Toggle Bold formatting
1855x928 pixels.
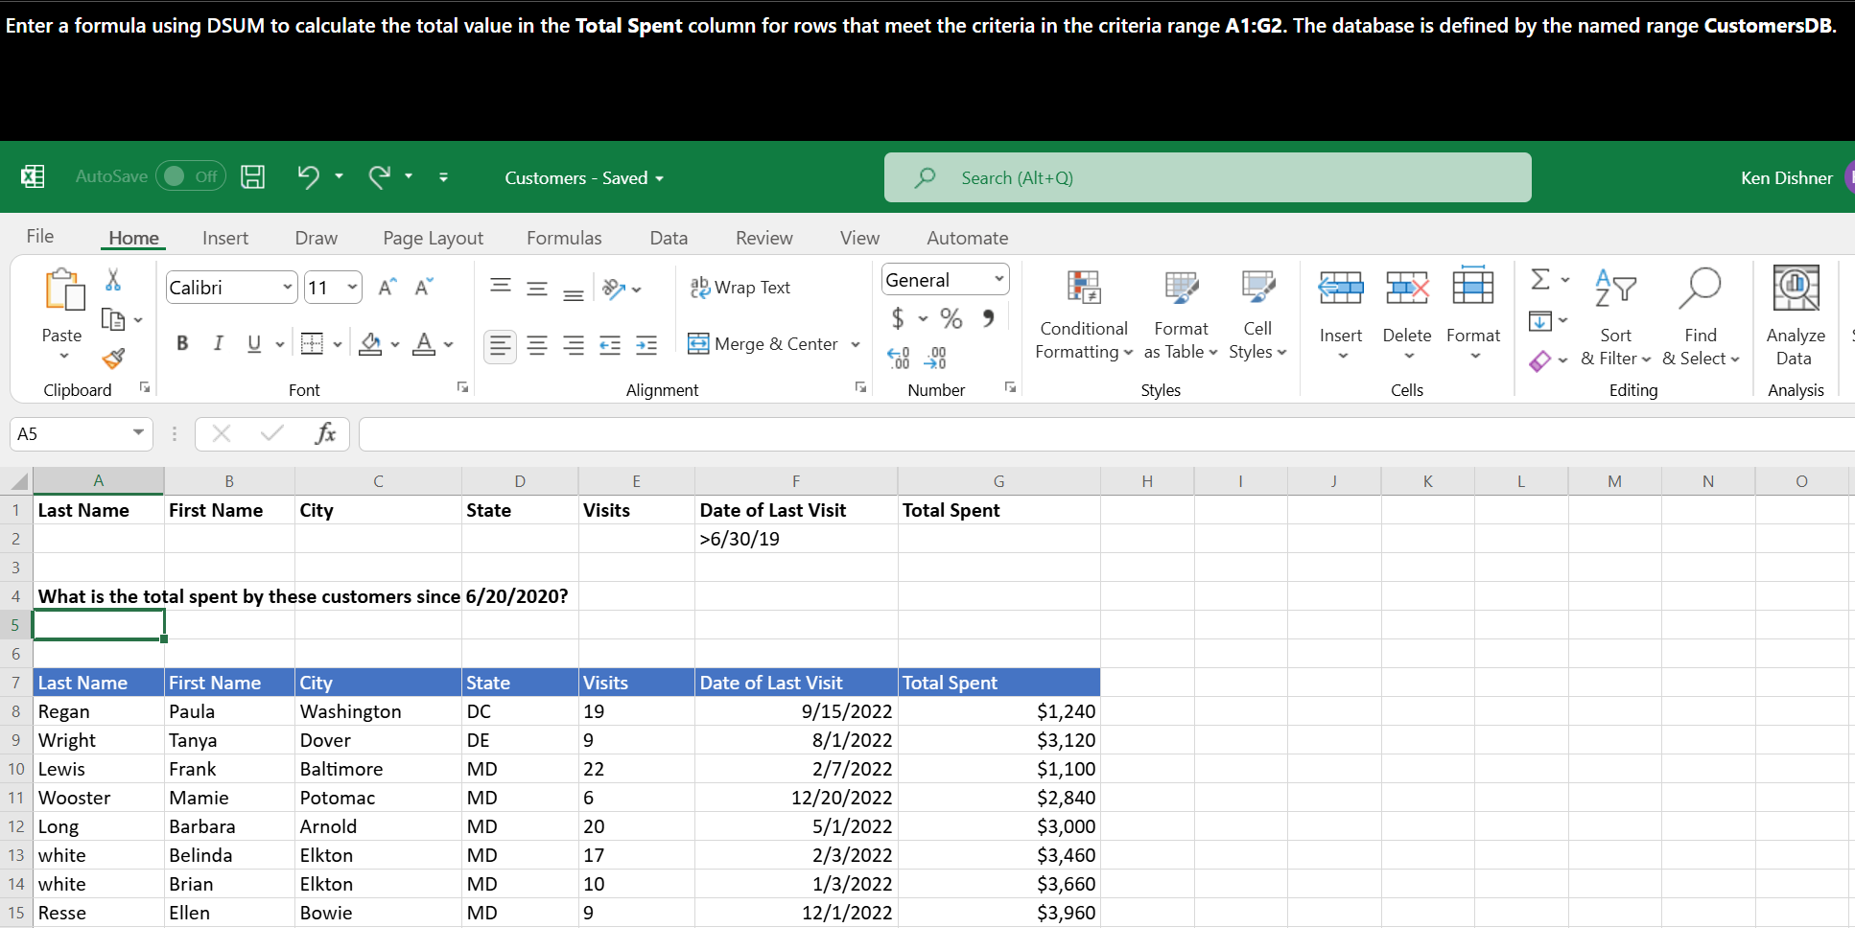click(182, 343)
